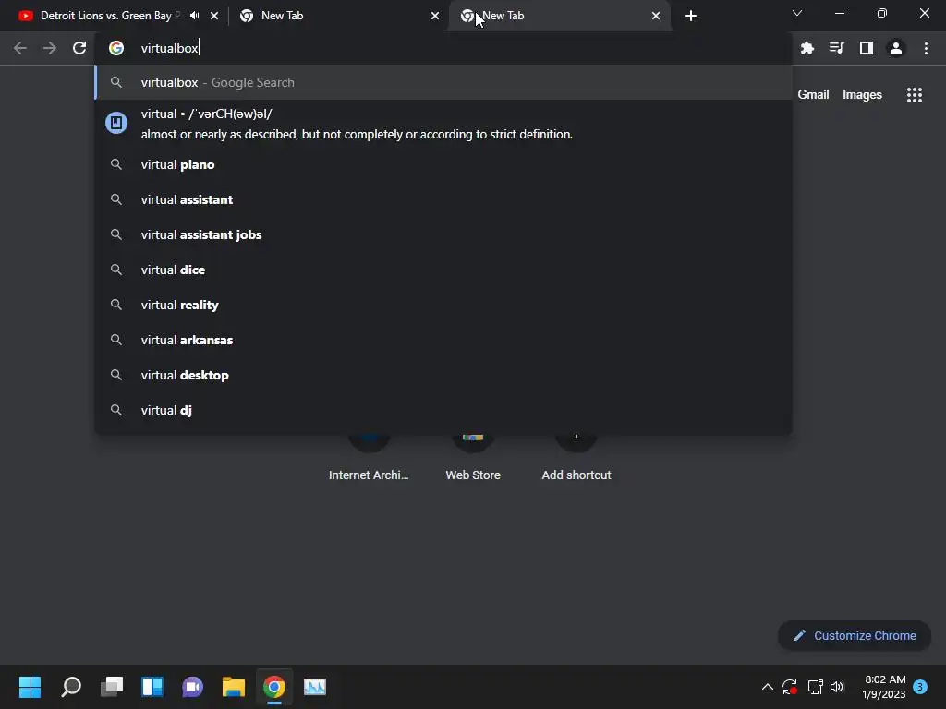Select the 'virtual piano' suggestion
The width and height of the screenshot is (946, 709).
click(x=443, y=164)
